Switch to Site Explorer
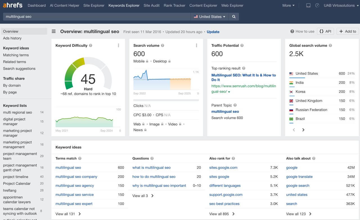Screen dimensions: 360x220 tap(94, 5)
